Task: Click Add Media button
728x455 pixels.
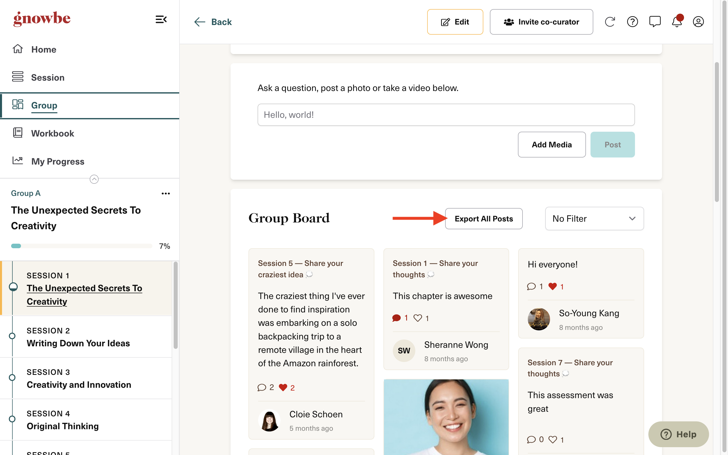Action: point(552,144)
